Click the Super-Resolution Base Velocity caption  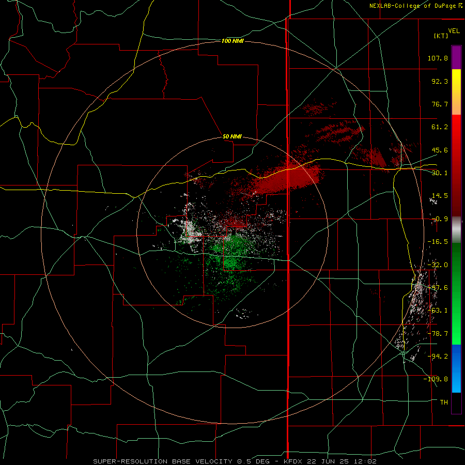pos(235,461)
